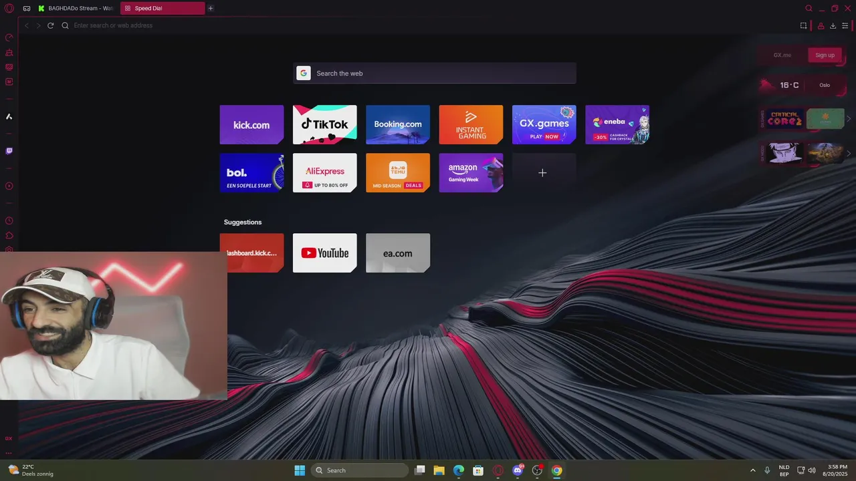The image size is (856, 481).
Task: Open History clock icon in sidebar
Action: coord(9,220)
